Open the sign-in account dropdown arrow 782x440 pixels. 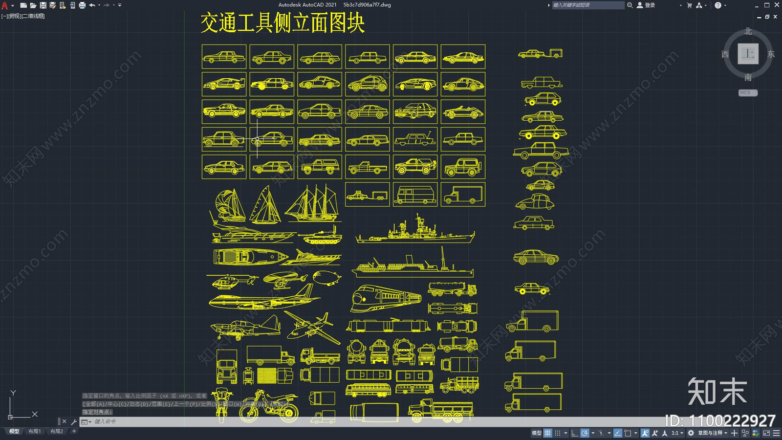point(680,5)
